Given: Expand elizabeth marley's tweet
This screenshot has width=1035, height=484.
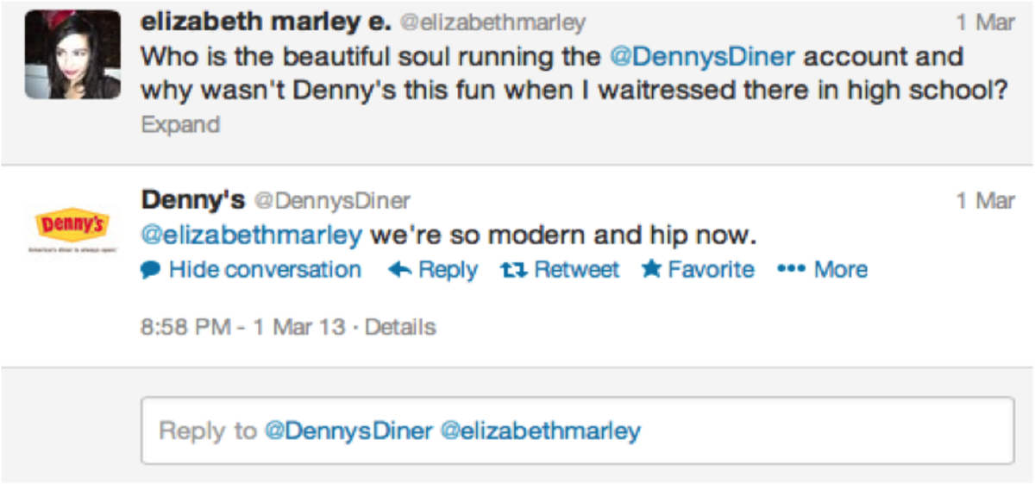Looking at the screenshot, I should 180,124.
